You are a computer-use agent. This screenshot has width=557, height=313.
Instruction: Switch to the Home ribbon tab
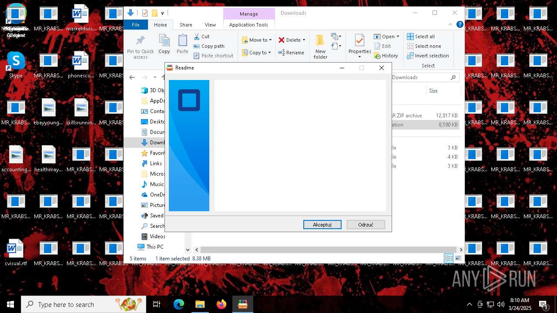pos(160,25)
